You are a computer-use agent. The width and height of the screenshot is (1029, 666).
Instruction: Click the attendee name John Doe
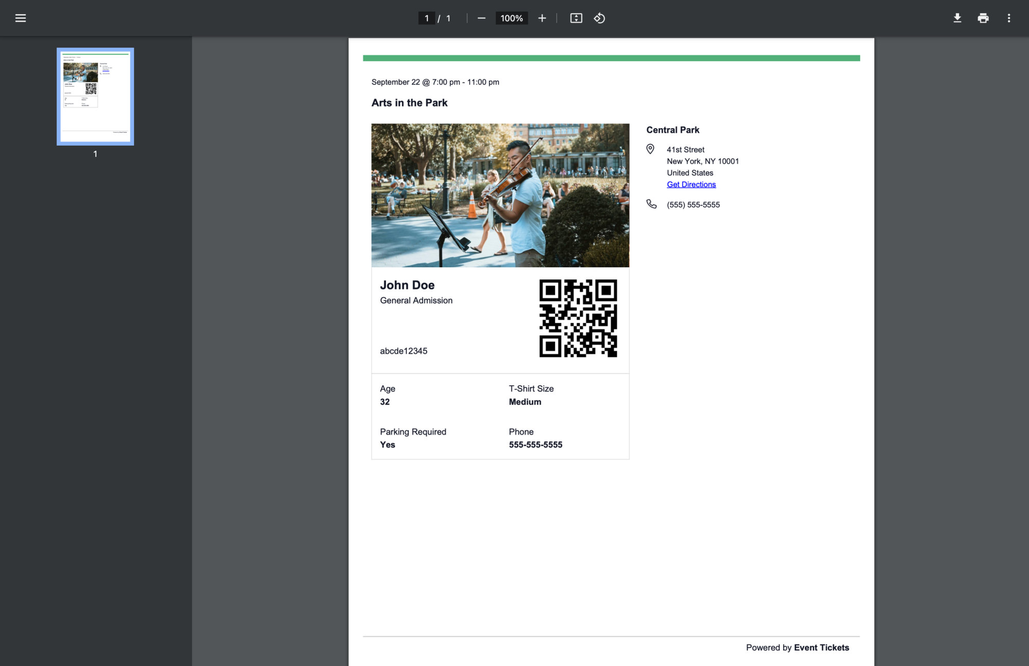(x=407, y=284)
